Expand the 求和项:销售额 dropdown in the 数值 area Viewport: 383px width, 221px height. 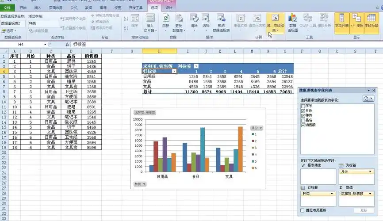(x=370, y=194)
